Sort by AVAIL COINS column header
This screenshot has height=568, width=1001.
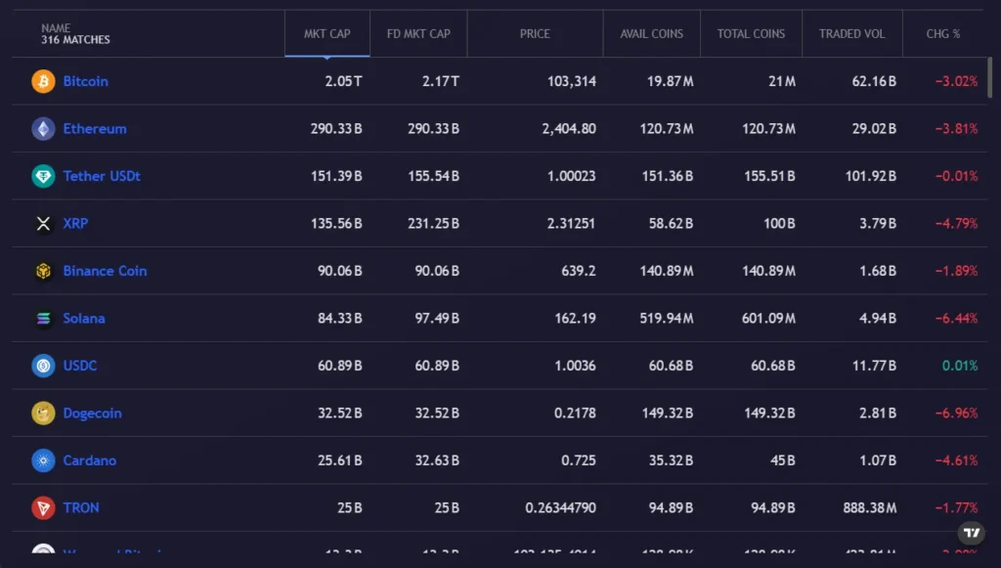coord(651,33)
